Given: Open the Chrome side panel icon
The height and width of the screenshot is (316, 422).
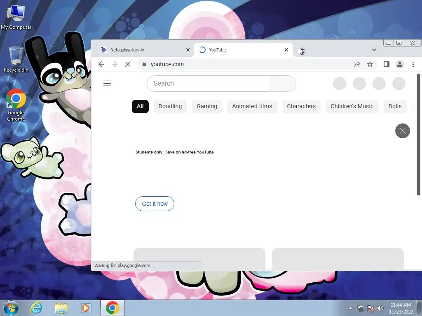Looking at the screenshot, I should coord(387,64).
